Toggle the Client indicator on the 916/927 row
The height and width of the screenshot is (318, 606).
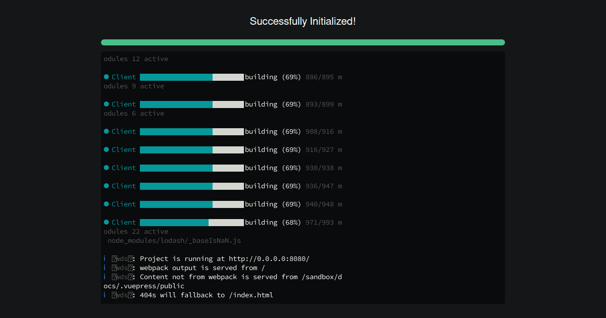(x=106, y=149)
